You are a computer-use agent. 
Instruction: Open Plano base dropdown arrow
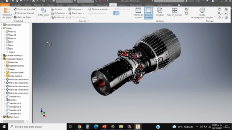point(83,13)
